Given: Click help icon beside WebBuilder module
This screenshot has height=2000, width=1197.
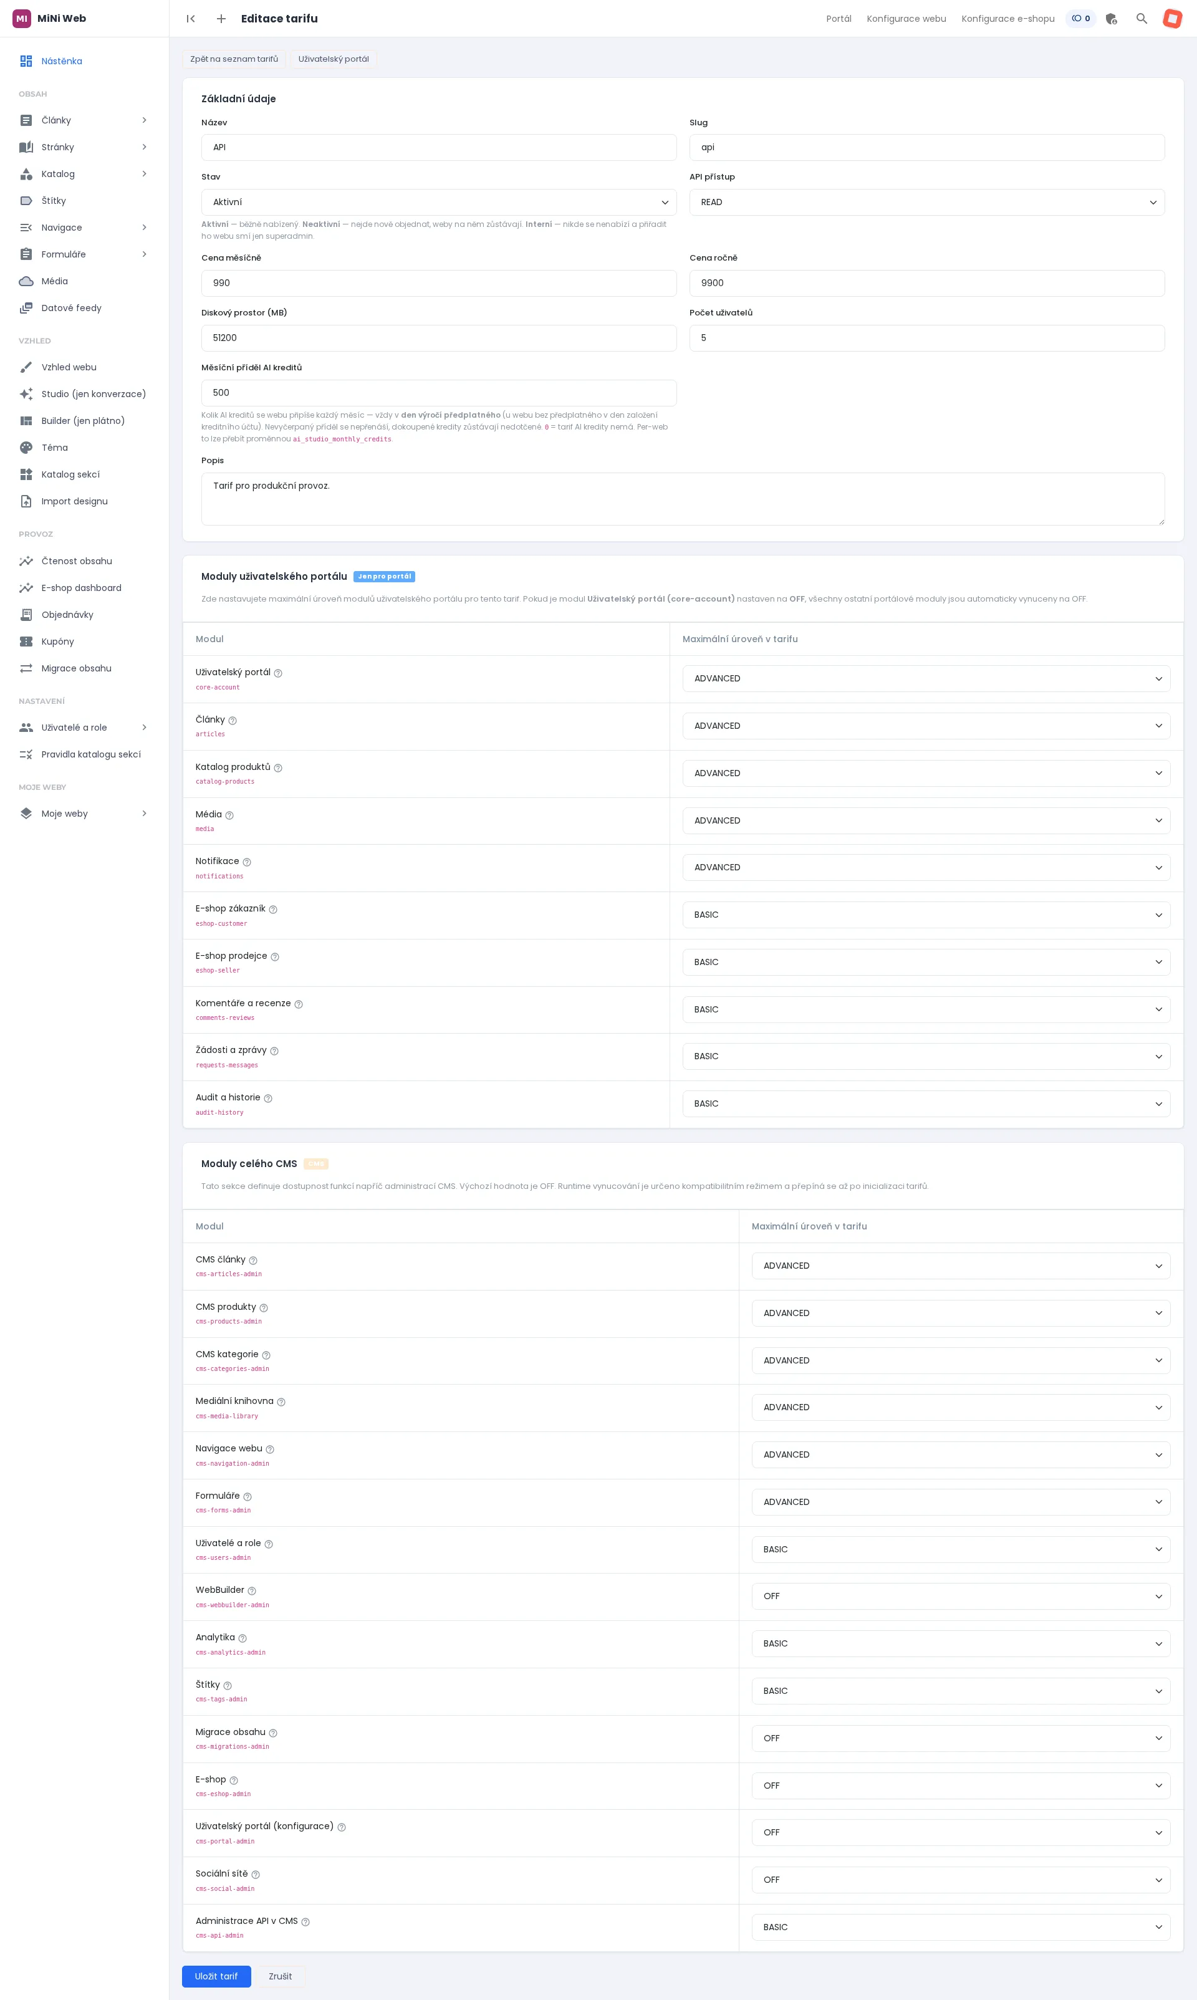Looking at the screenshot, I should (x=252, y=1591).
